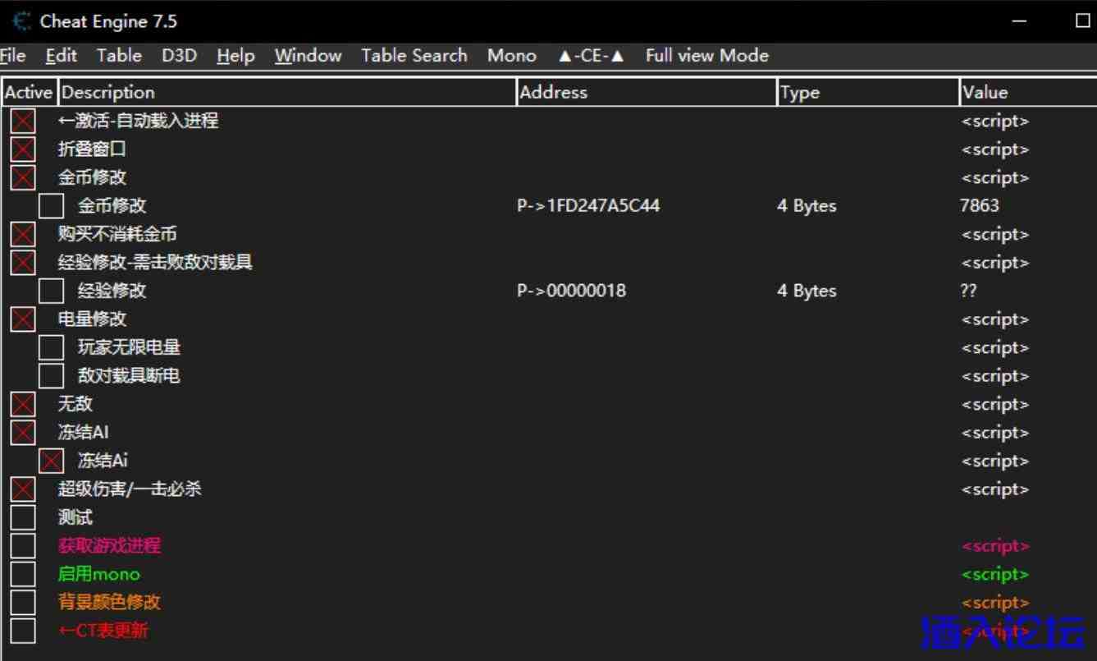1097x661 pixels.
Task: Select the 获取游戏进程 entry
Action: 109,545
